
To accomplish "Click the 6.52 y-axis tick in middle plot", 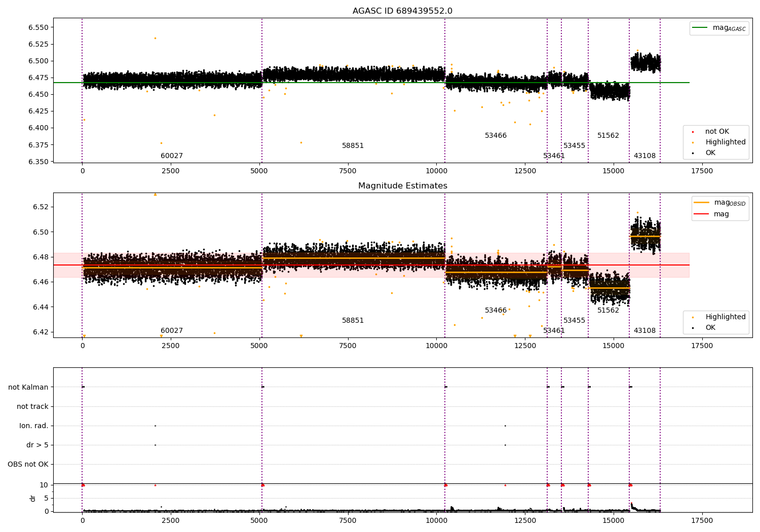I will click(x=41, y=207).
